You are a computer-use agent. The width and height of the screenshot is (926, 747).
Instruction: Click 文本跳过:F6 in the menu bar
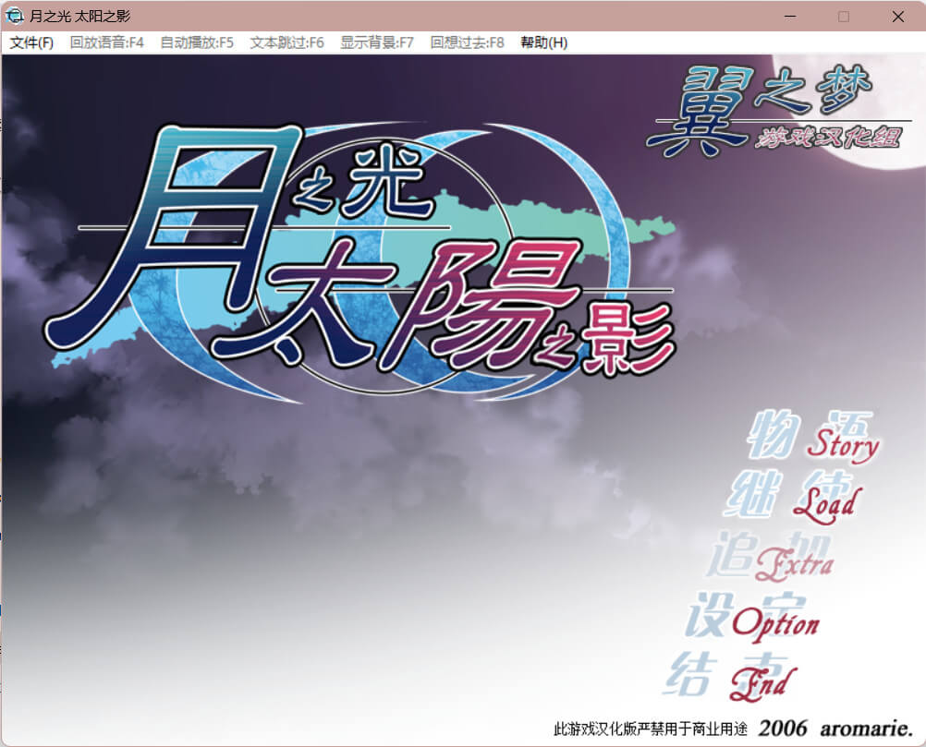286,42
